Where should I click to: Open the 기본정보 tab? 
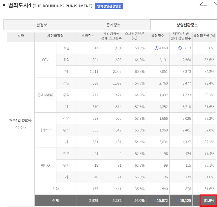tap(40, 25)
